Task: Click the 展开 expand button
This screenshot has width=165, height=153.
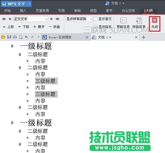Action: [x=39, y=27]
